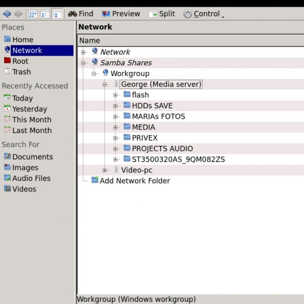Click the This Month calendar icon
This screenshot has height=304, width=304.
[x=7, y=119]
